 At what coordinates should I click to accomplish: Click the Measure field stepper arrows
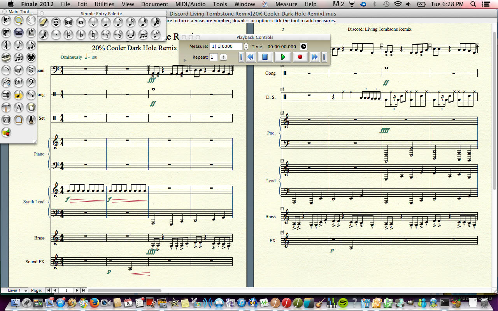pyautogui.click(x=246, y=46)
